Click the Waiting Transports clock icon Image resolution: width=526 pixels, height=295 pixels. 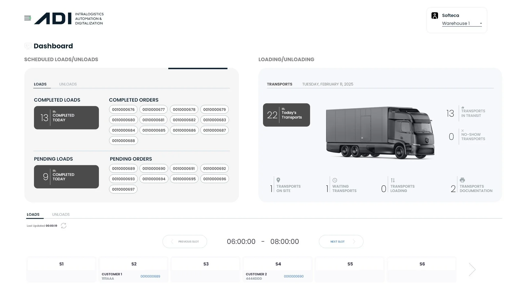coord(335,180)
